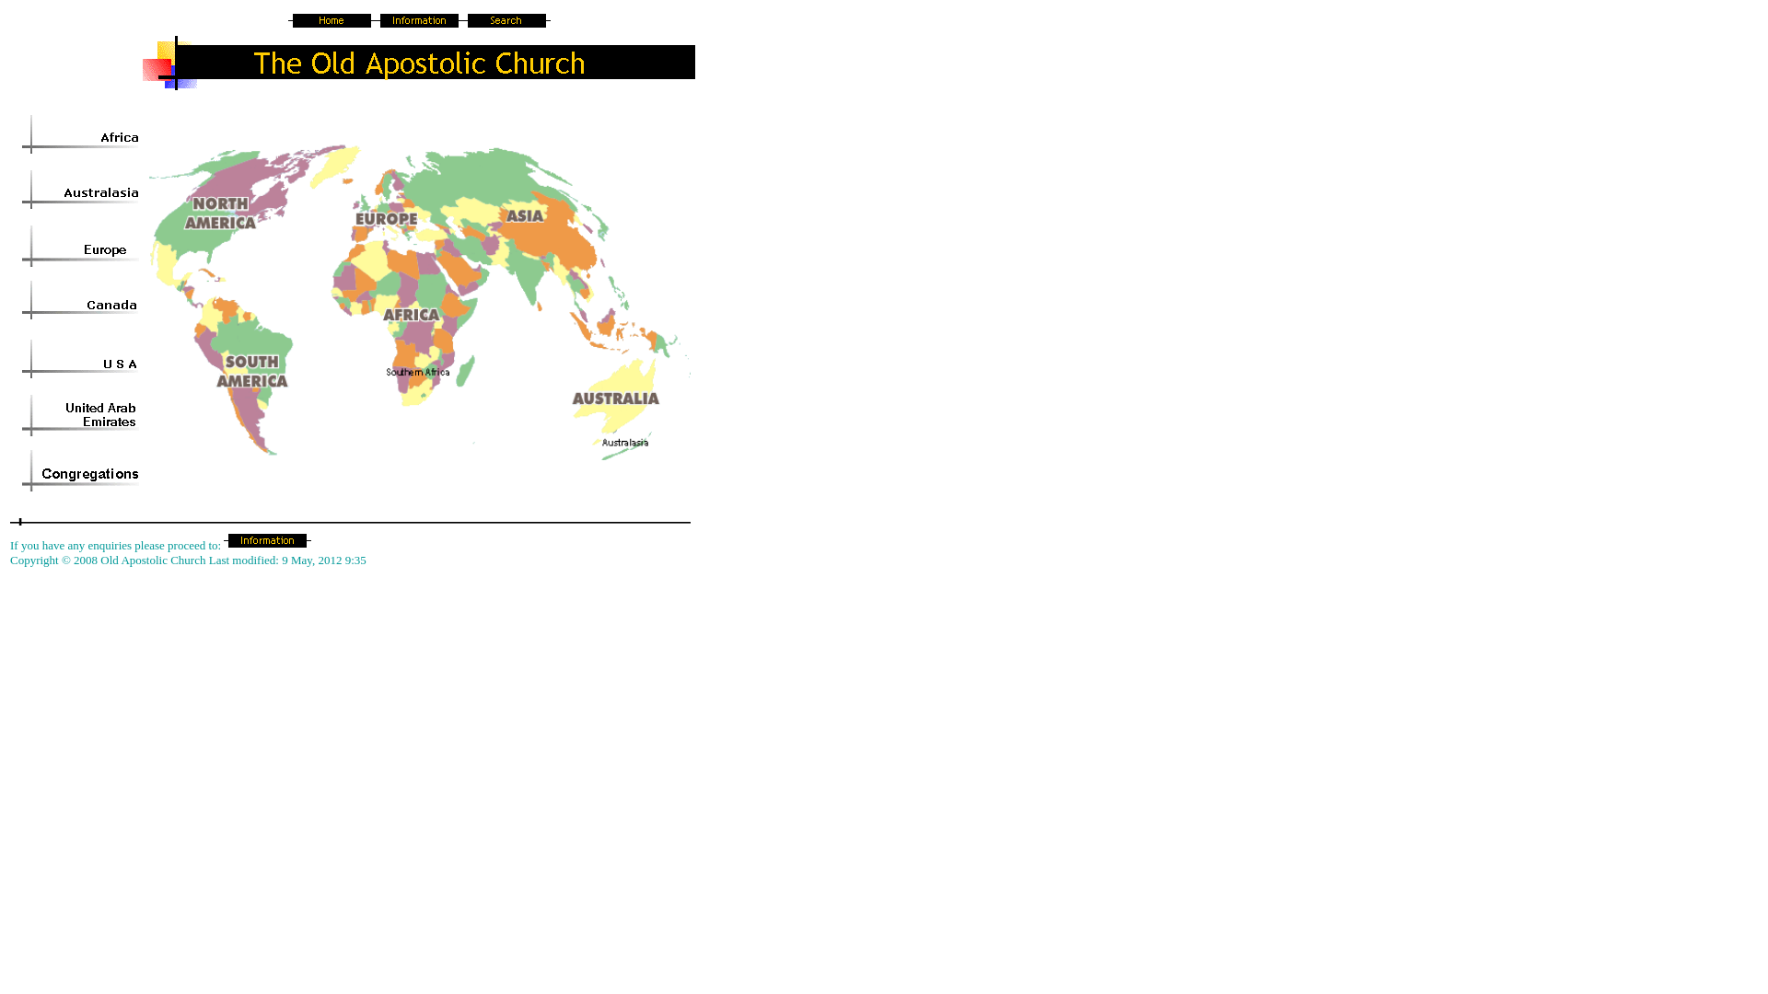Click the Southern Africa map label
This screenshot has width=1768, height=994.
418,372
